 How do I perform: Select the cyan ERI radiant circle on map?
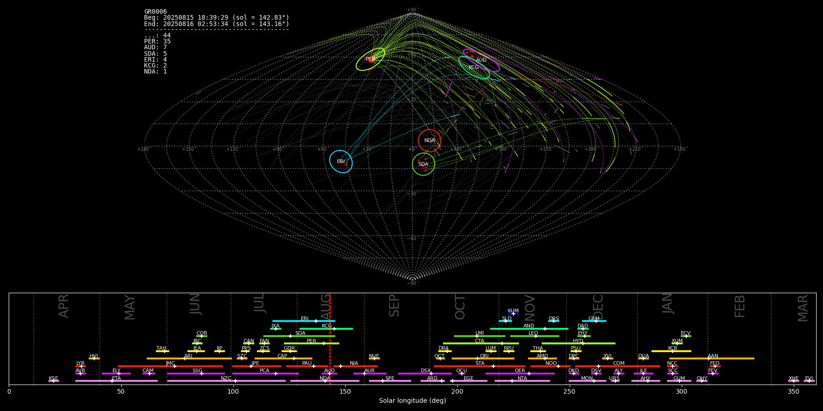[x=341, y=162]
